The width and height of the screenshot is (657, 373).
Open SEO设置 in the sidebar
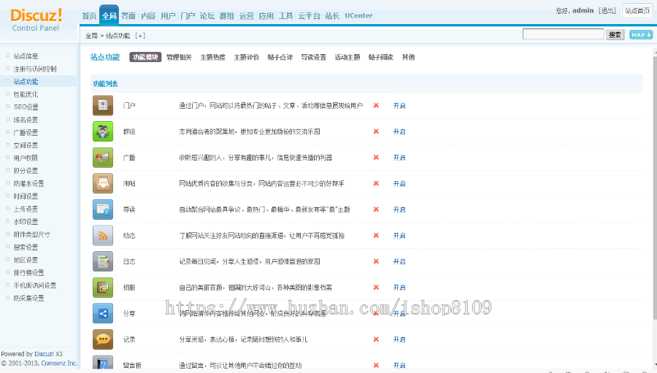point(26,107)
